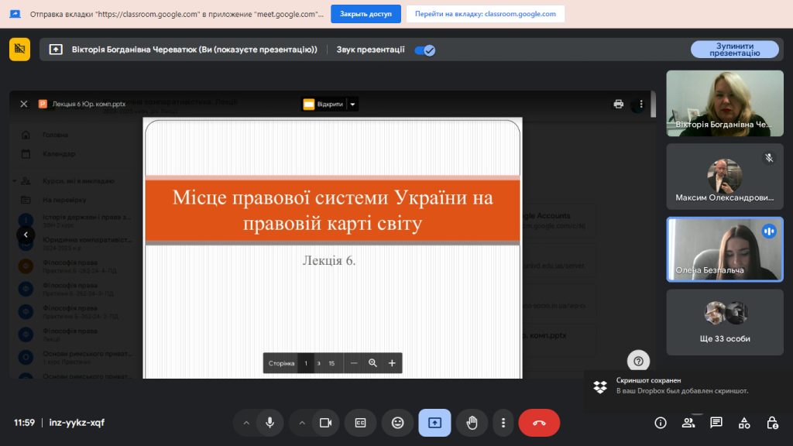This screenshot has width=793, height=446.
Task: Toggle the Звук презентації switch
Action: 424,50
